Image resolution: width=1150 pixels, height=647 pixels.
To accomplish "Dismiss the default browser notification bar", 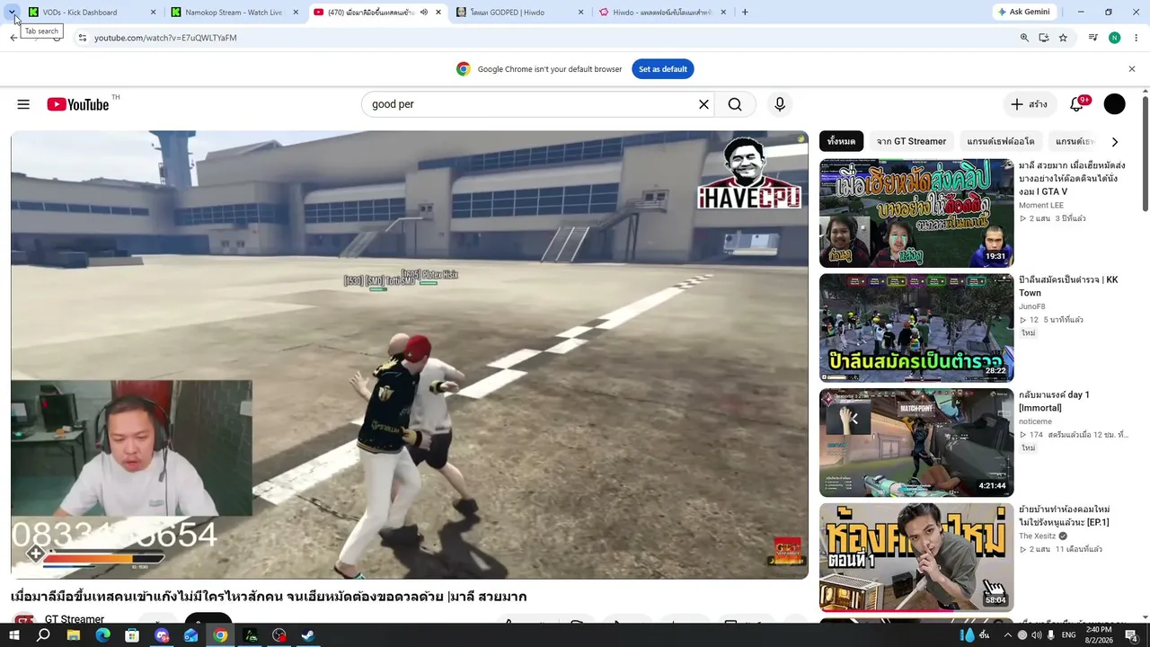I will pyautogui.click(x=1132, y=69).
